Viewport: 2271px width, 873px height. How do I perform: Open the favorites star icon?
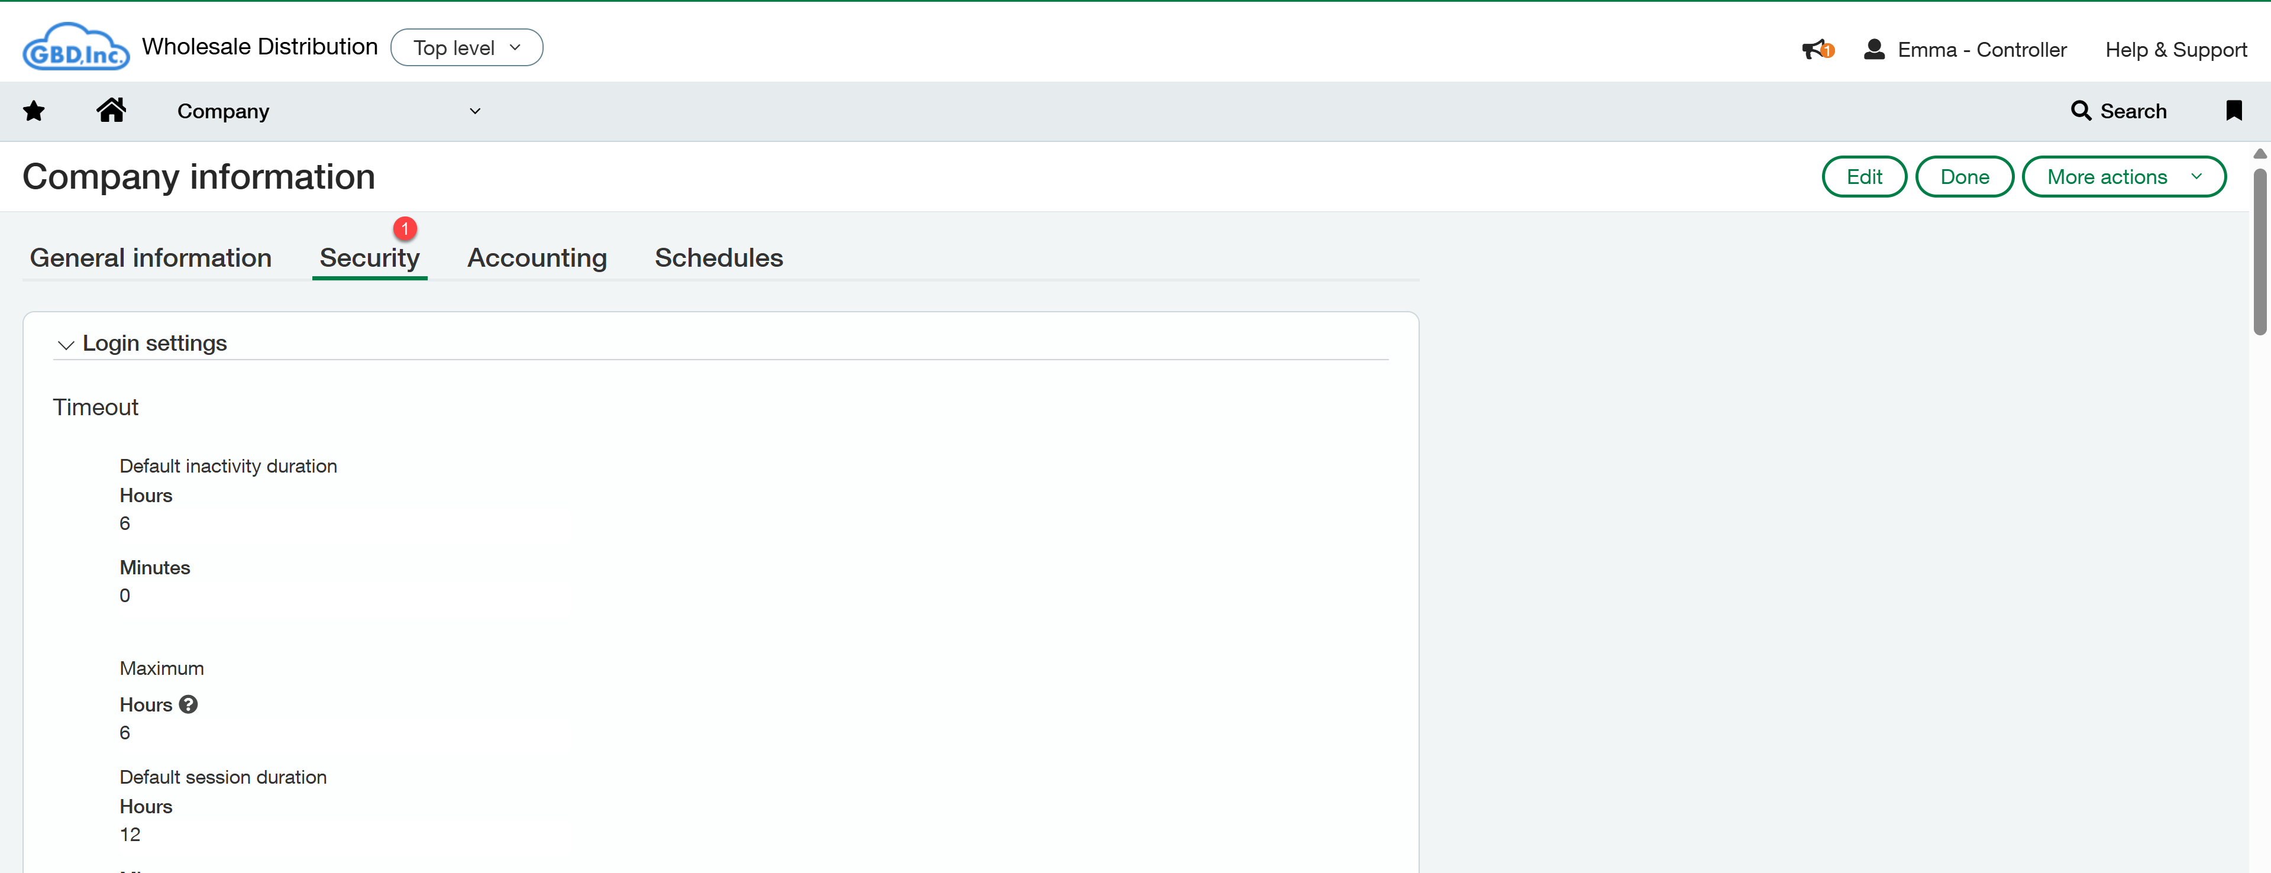[x=34, y=111]
